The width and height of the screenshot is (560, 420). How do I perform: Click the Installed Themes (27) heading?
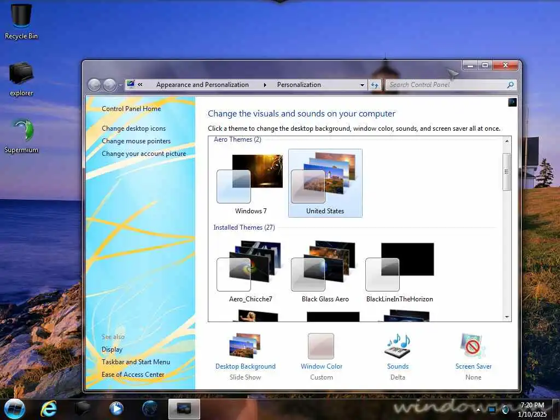pos(244,227)
